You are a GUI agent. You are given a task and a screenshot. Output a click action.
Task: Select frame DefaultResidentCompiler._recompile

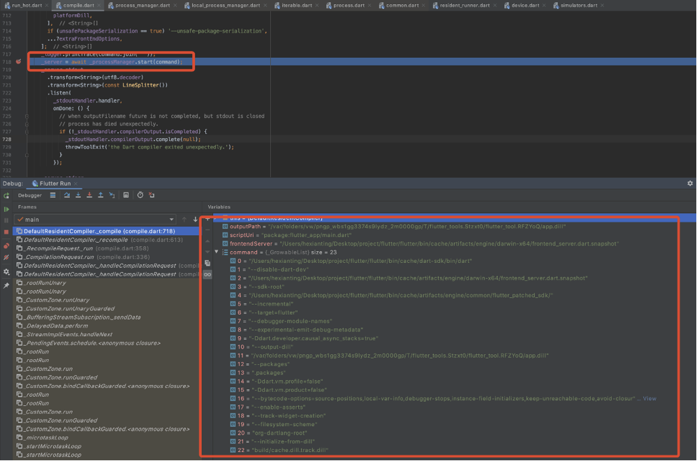tap(106, 240)
